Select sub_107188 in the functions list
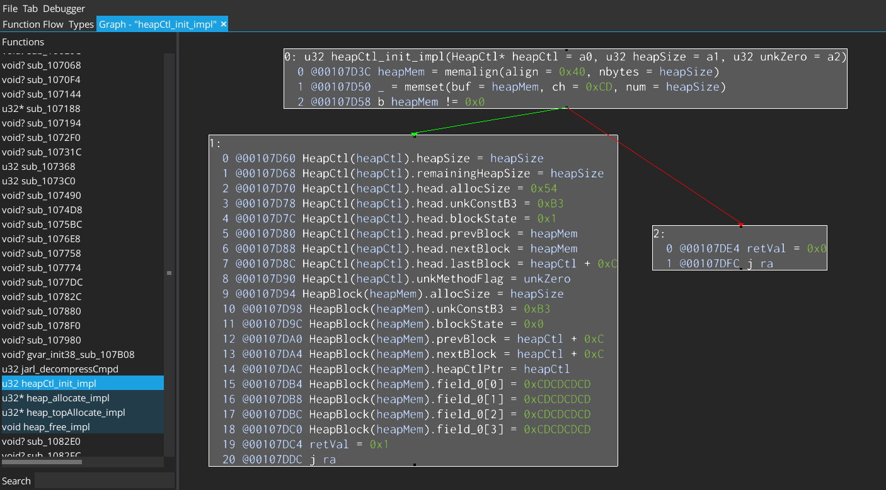Screen dimensions: 886x490 click(41, 109)
